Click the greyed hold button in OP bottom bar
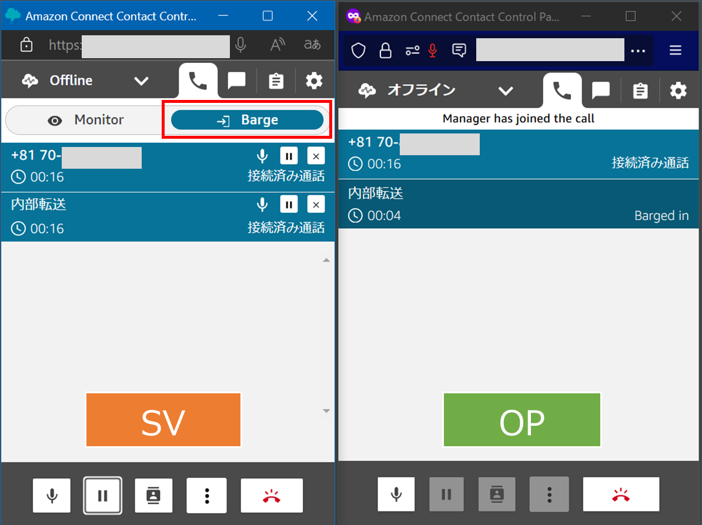 coord(446,494)
